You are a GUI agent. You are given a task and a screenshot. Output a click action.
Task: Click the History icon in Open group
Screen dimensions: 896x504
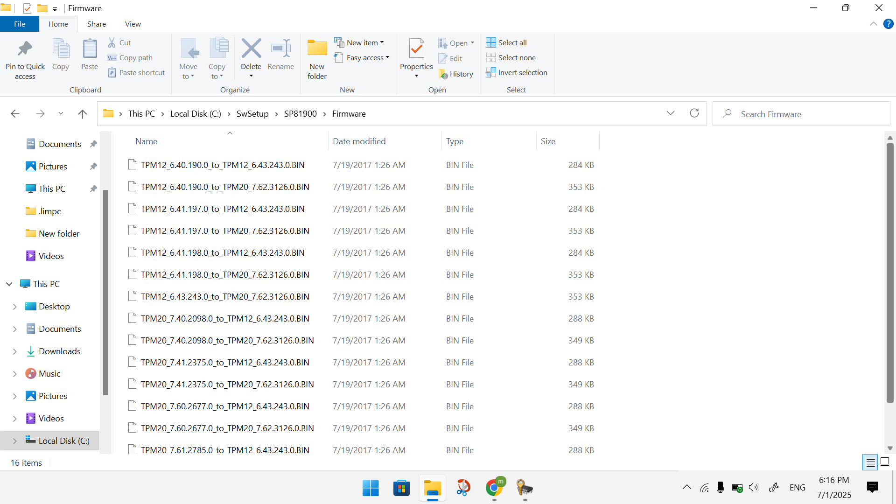click(456, 74)
